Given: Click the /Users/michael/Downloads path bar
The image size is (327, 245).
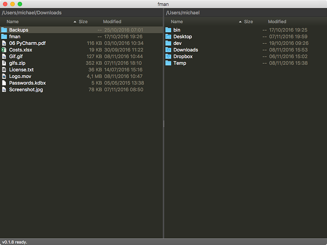Looking at the screenshot, I should [81, 13].
